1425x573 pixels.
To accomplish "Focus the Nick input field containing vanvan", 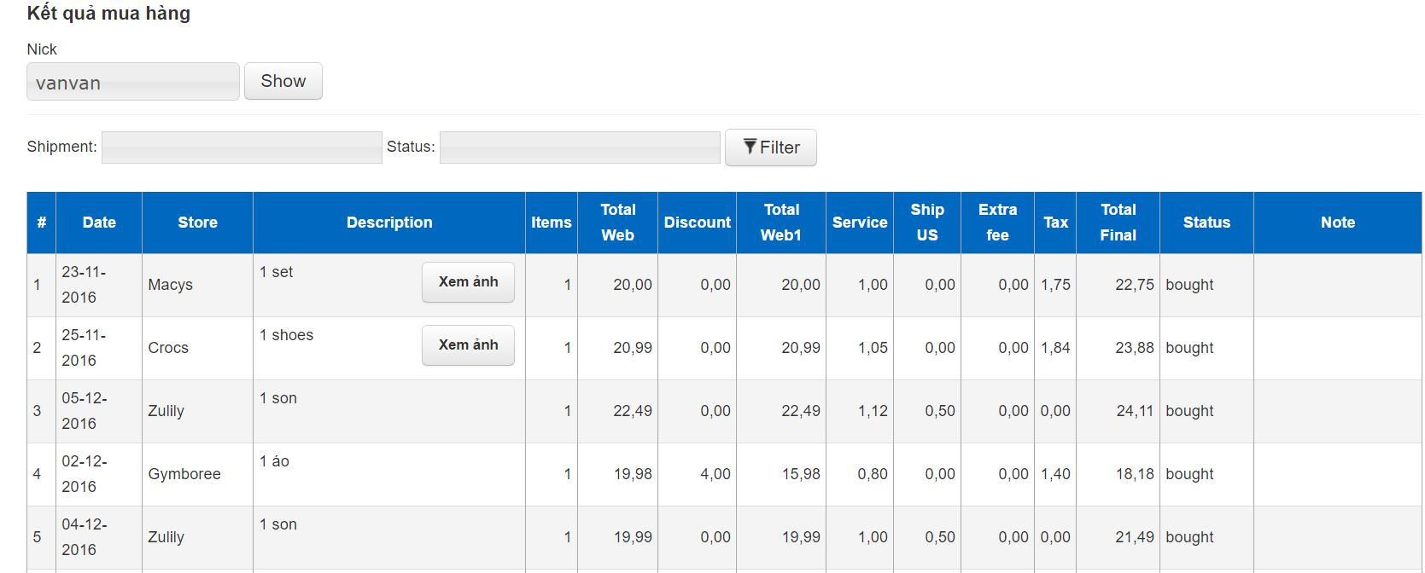I will tap(132, 82).
